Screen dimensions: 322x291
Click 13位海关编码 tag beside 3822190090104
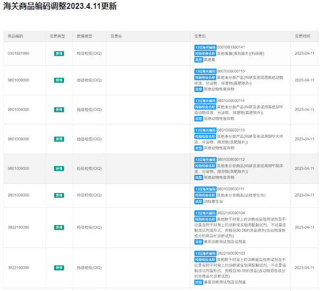point(205,213)
